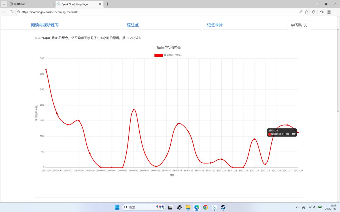This screenshot has height=212, width=340.
Task: Click the 日期 x-axis title
Action: pyautogui.click(x=172, y=175)
